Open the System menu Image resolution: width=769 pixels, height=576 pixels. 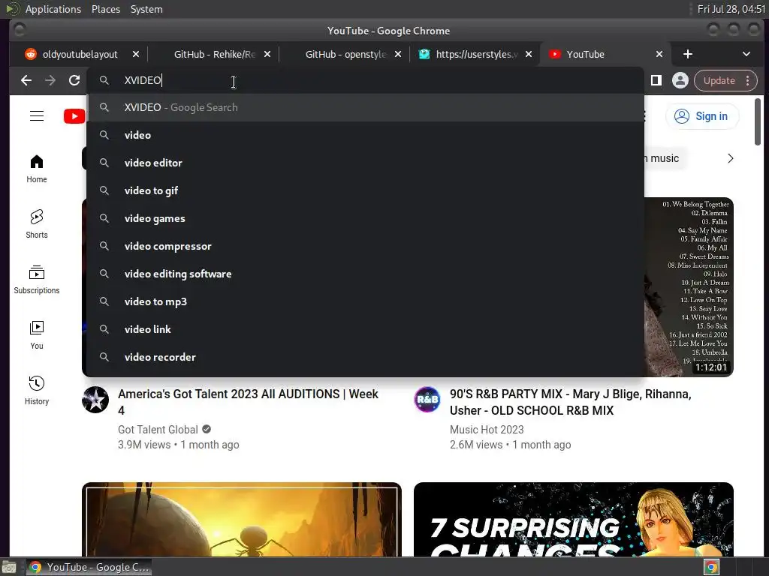tap(146, 9)
